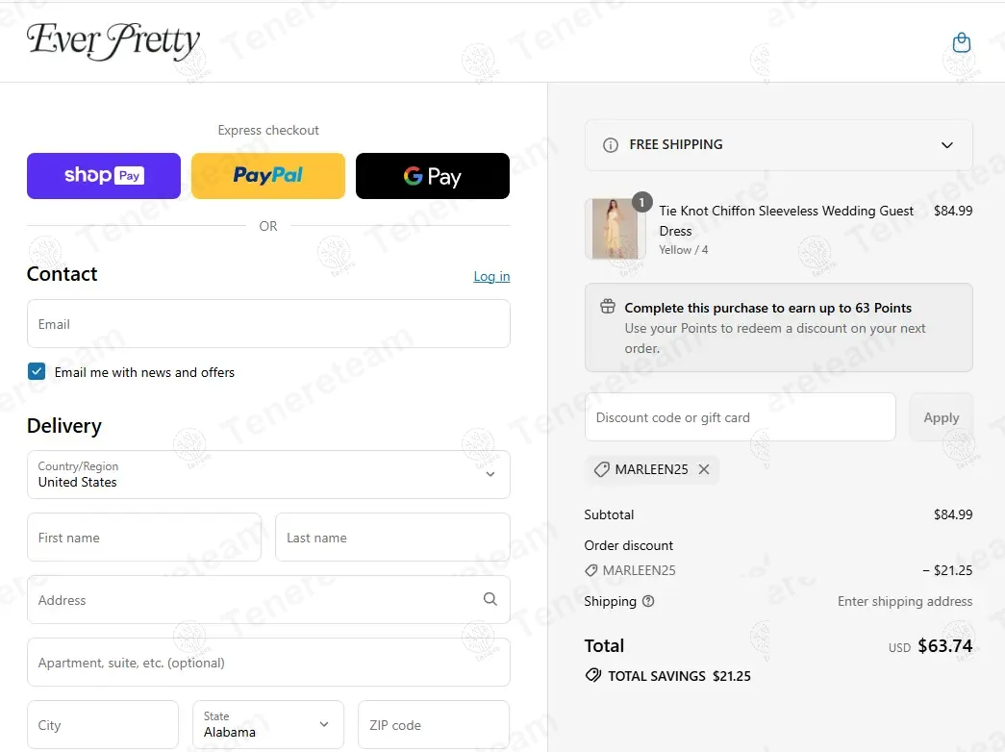The image size is (1005, 752).
Task: Open the shopping bag cart icon
Action: tap(962, 42)
